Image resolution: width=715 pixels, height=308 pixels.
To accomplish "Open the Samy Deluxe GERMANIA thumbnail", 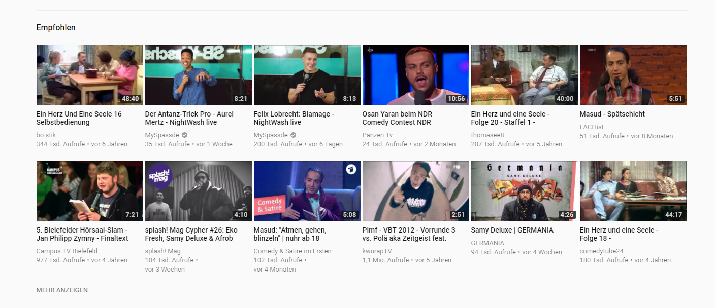I will tap(524, 191).
